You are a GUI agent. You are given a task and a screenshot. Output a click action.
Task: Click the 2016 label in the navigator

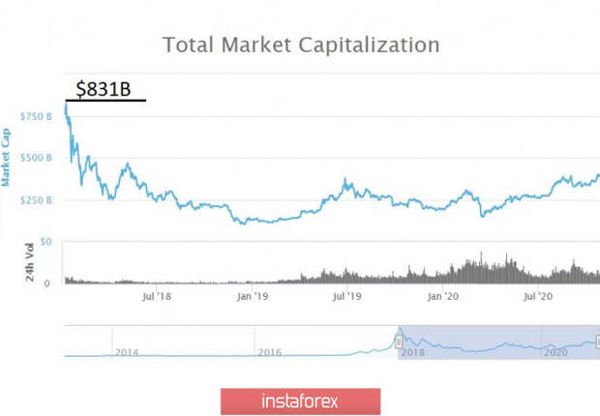click(x=270, y=352)
